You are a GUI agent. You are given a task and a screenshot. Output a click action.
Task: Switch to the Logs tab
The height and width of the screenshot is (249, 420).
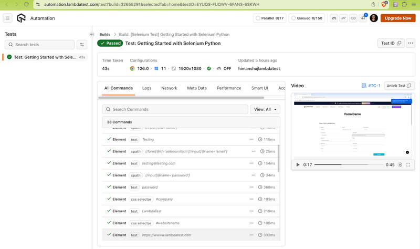coord(146,88)
